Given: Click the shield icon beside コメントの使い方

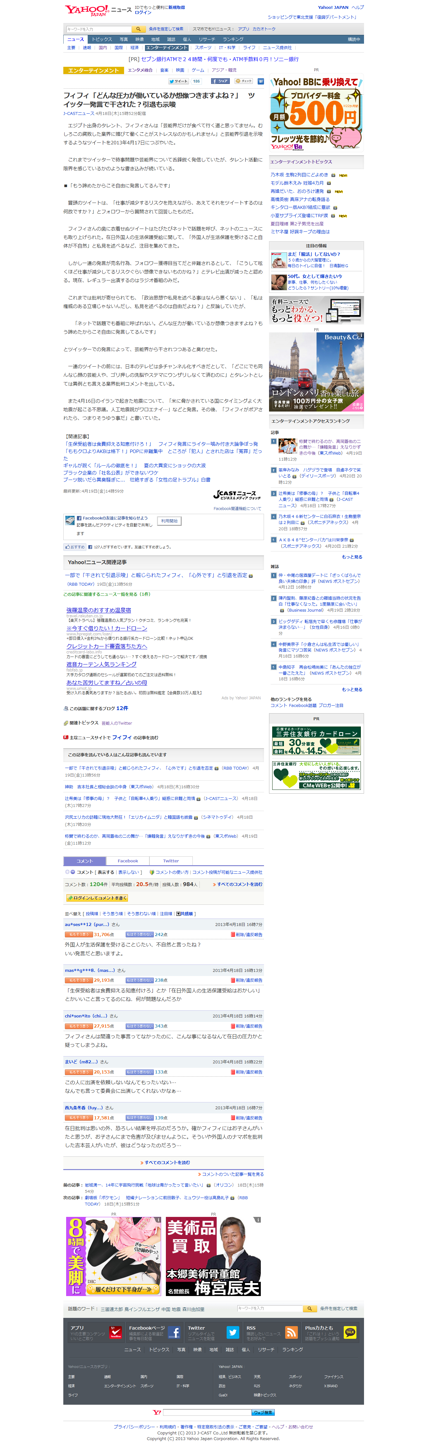Looking at the screenshot, I should click(x=151, y=872).
